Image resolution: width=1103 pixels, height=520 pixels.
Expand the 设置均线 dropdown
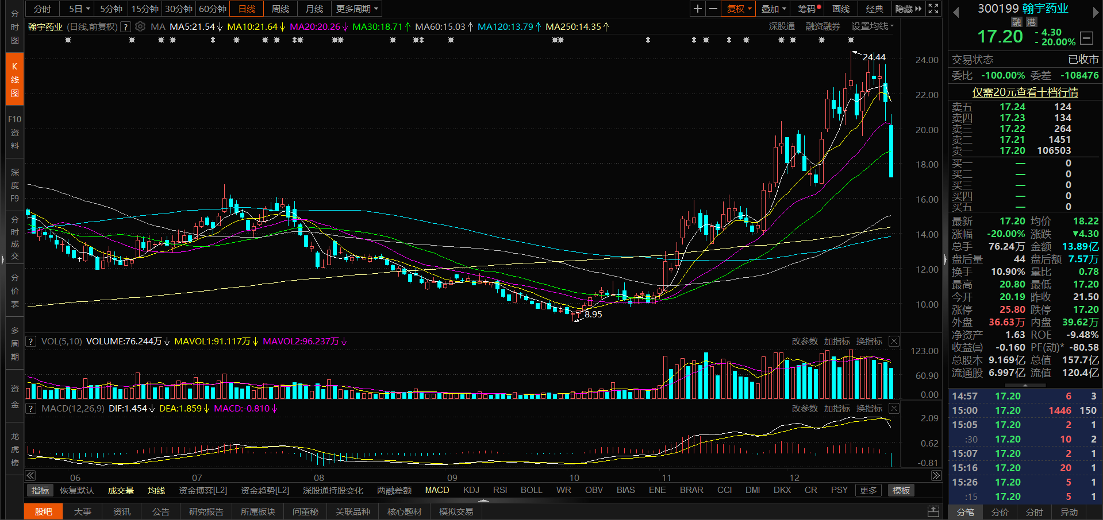pyautogui.click(x=873, y=26)
